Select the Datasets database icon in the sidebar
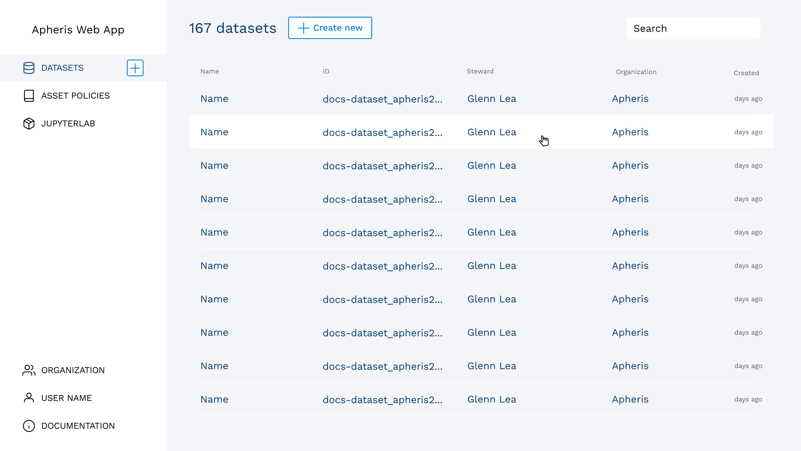The height and width of the screenshot is (451, 801). (x=28, y=68)
